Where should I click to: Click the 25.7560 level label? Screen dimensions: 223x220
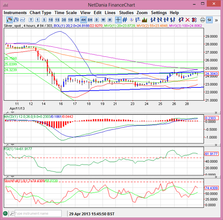pos(10,58)
